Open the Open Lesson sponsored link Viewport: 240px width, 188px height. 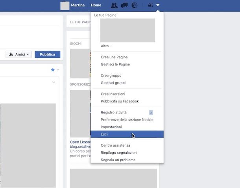[80, 142]
